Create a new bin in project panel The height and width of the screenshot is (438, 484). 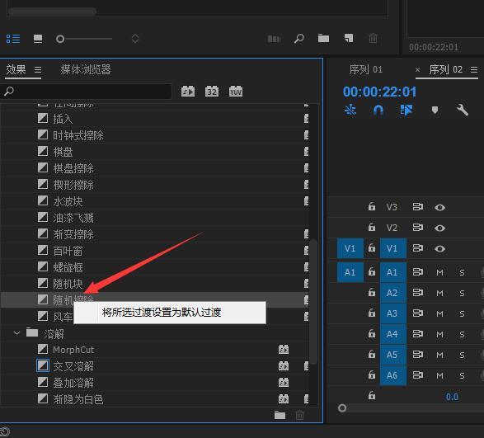[323, 39]
